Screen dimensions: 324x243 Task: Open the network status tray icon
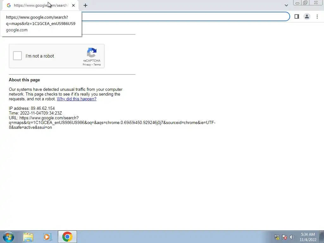[277, 237]
